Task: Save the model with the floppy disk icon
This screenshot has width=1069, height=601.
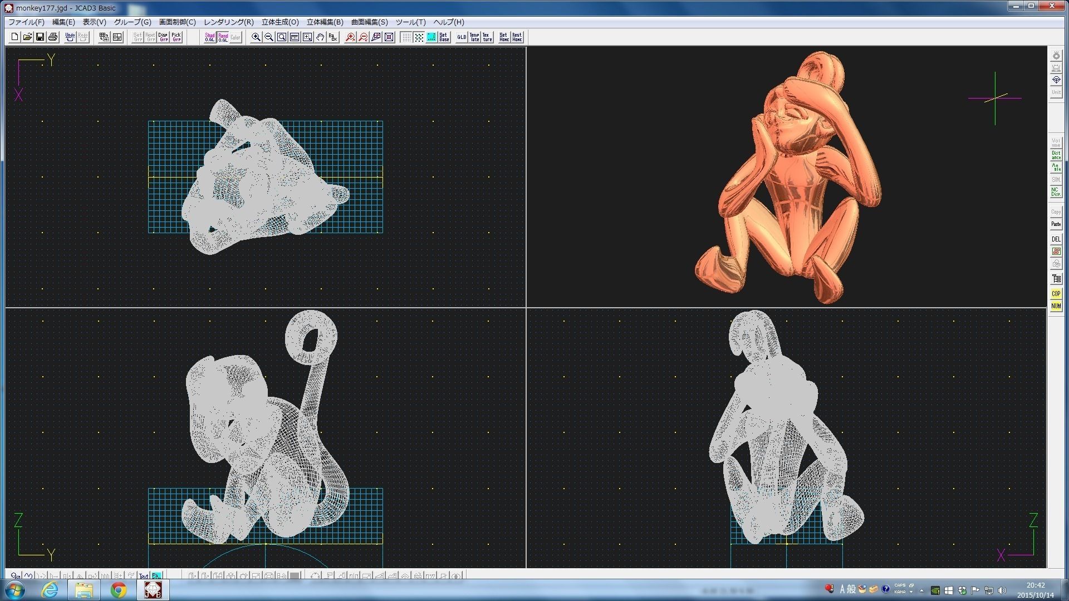Action: [x=40, y=37]
